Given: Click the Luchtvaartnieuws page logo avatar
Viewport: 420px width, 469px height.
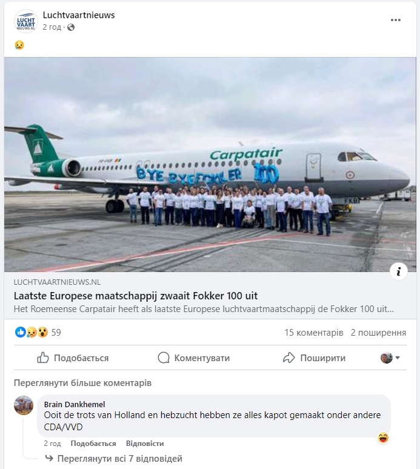Looking at the screenshot, I should click(26, 21).
